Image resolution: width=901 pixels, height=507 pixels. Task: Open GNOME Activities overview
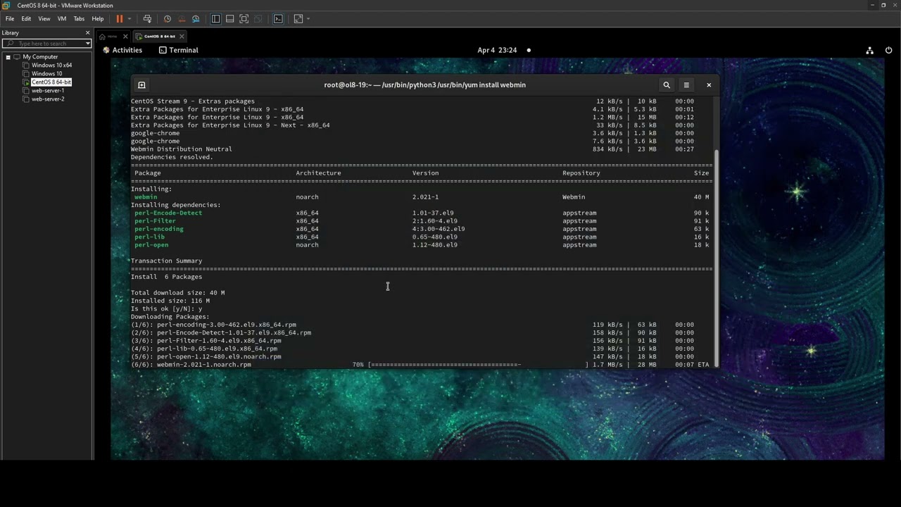pos(122,50)
